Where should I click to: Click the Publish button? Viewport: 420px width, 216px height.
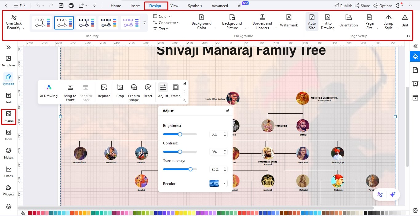[343, 5]
